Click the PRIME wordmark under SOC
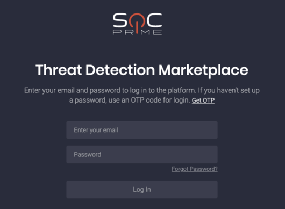 point(137,32)
